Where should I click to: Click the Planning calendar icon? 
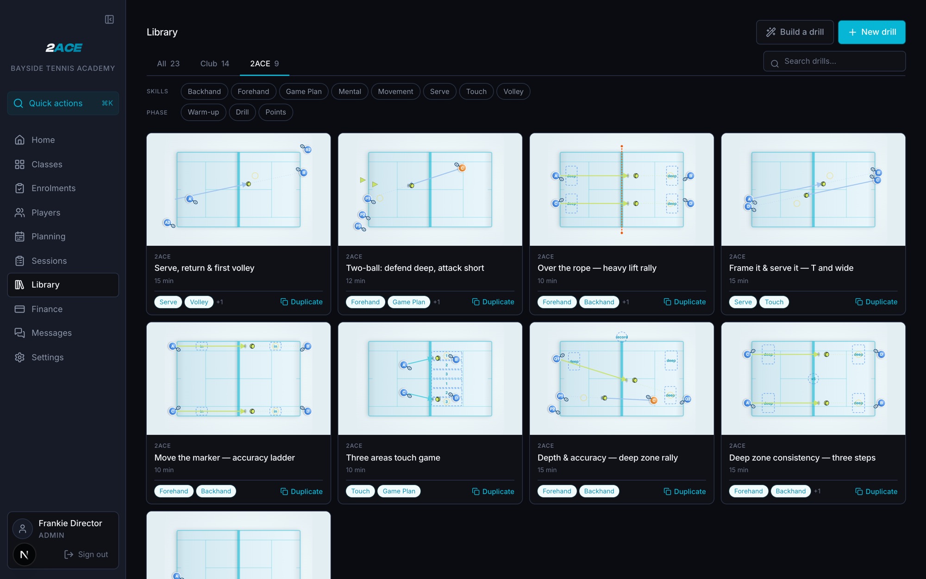pyautogui.click(x=19, y=237)
